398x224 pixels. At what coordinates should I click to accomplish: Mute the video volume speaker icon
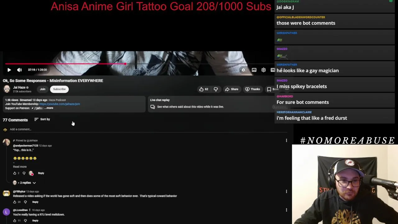19,70
